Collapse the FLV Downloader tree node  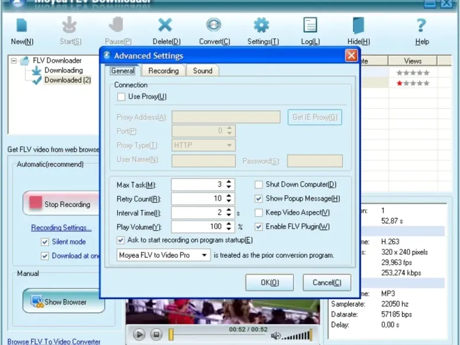pos(13,61)
